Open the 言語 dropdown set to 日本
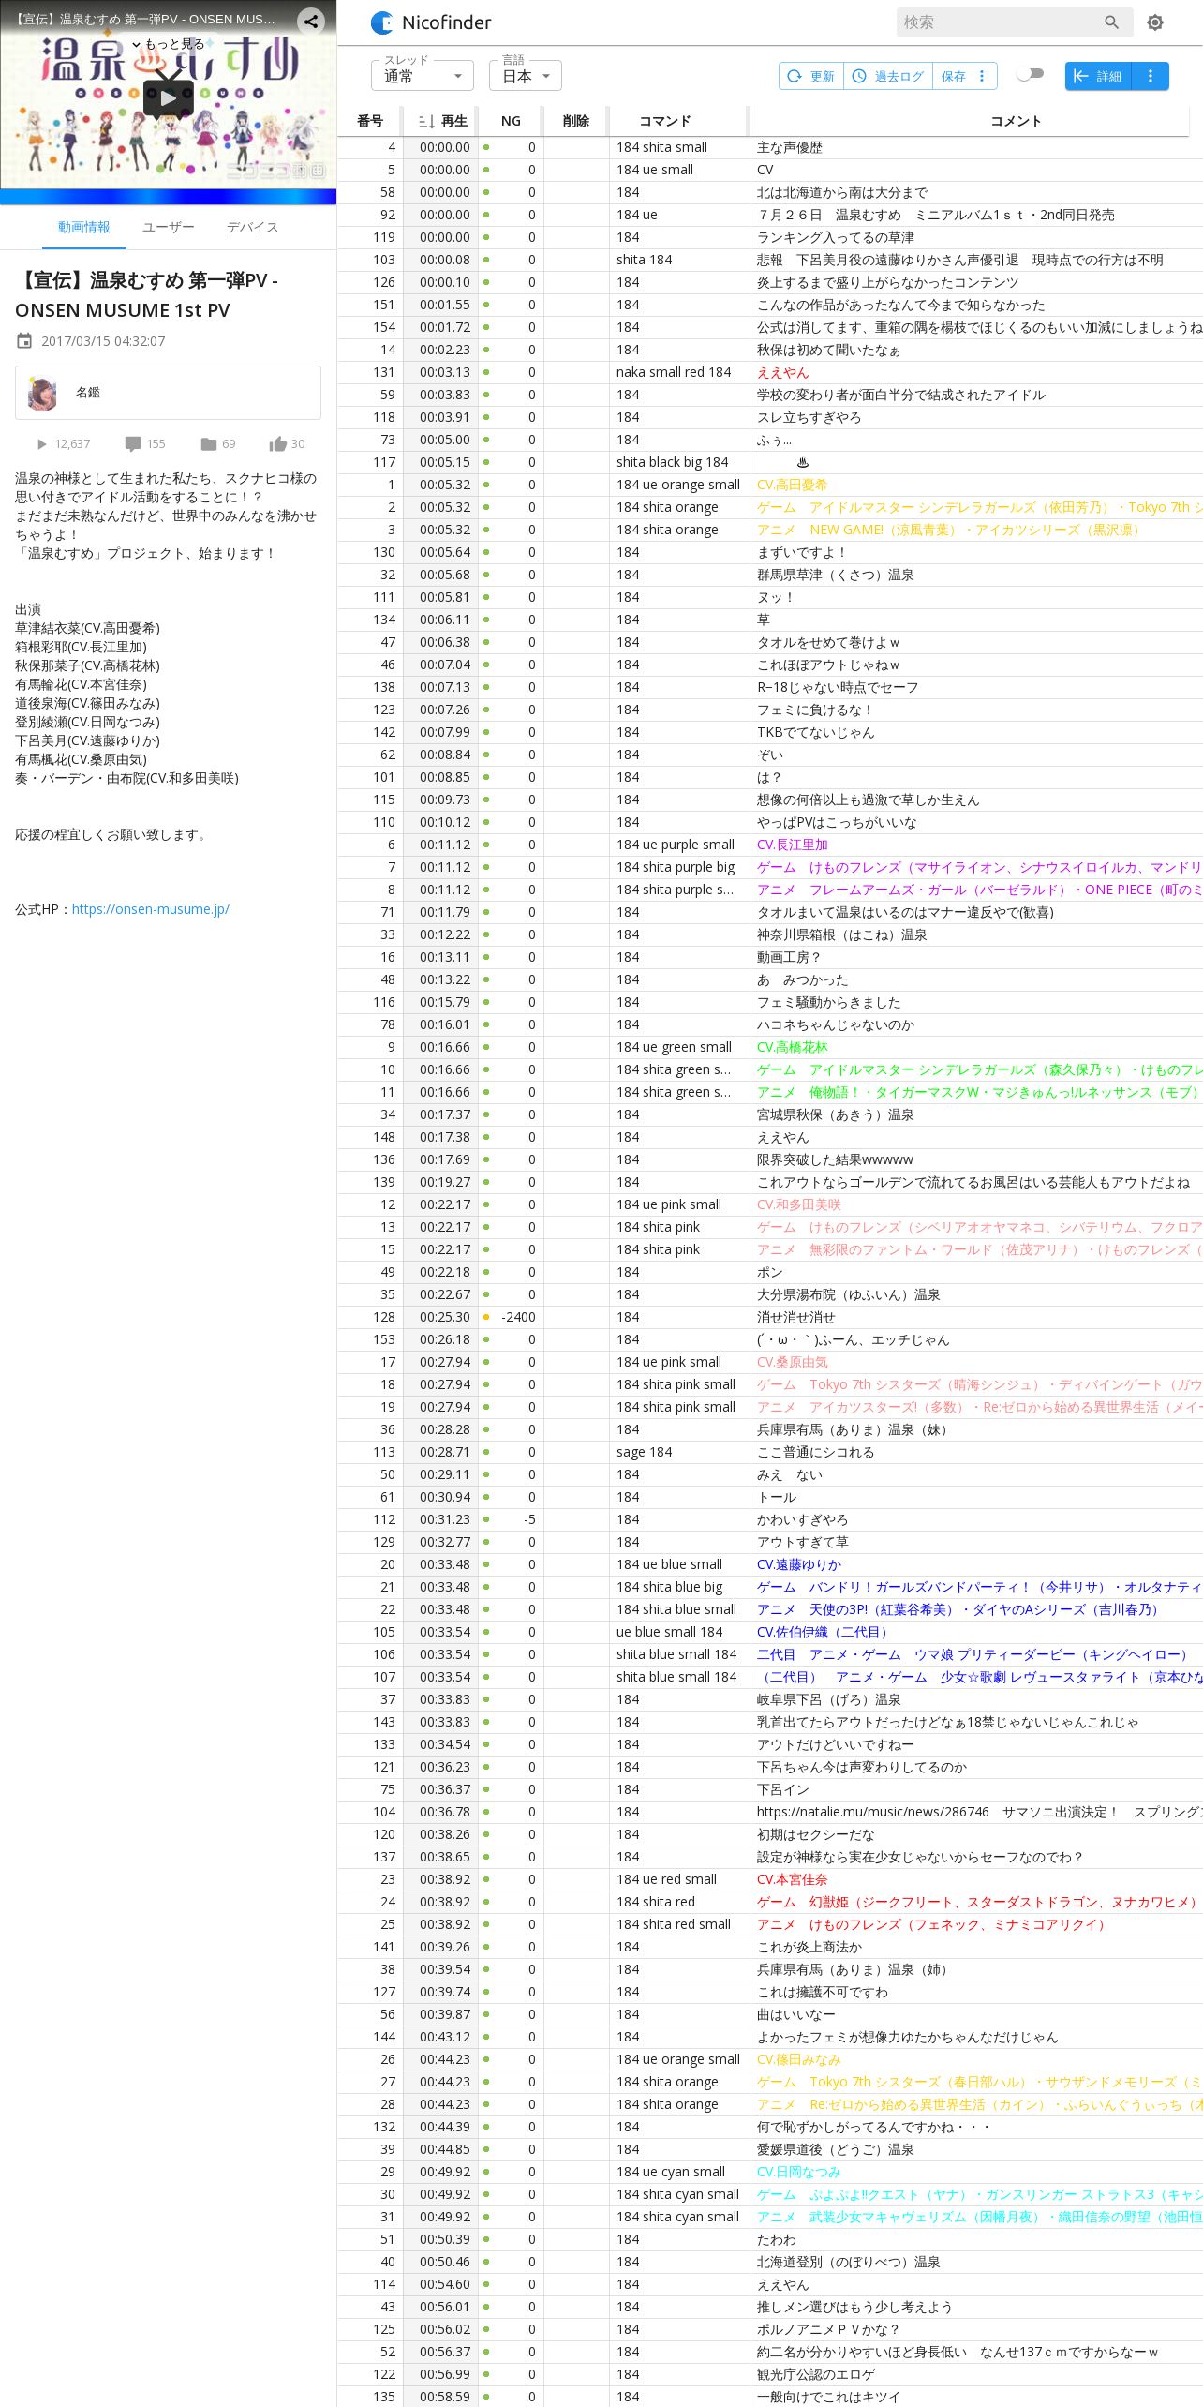Viewport: 1203px width, 2407px height. click(x=526, y=76)
